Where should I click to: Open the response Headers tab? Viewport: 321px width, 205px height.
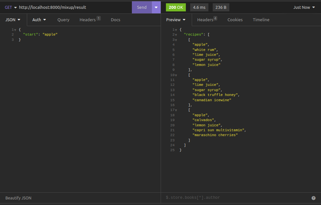[205, 20]
